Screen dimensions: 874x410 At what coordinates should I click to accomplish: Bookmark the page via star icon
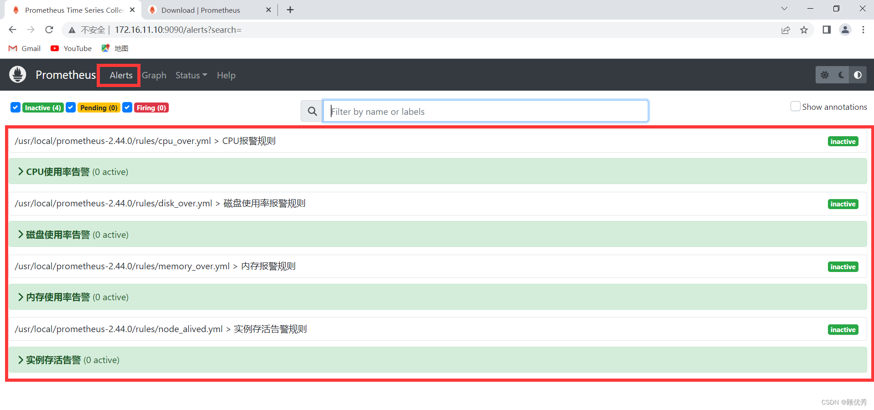(x=804, y=30)
